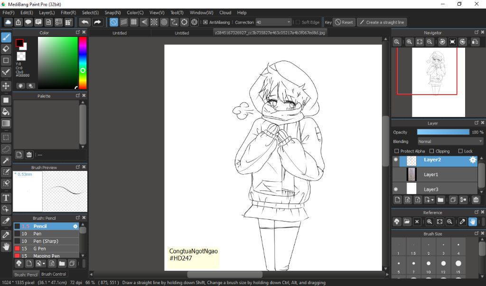Toggle visibility of Layer3

point(396,189)
